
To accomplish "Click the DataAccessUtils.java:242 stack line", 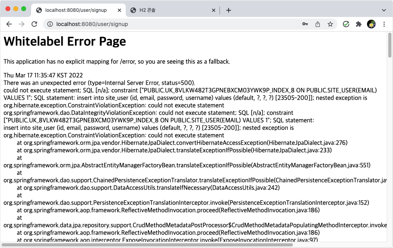I will [148, 188].
